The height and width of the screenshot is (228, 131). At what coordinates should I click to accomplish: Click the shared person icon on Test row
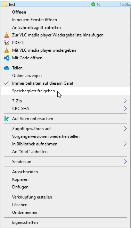pyautogui.click(x=98, y=5)
